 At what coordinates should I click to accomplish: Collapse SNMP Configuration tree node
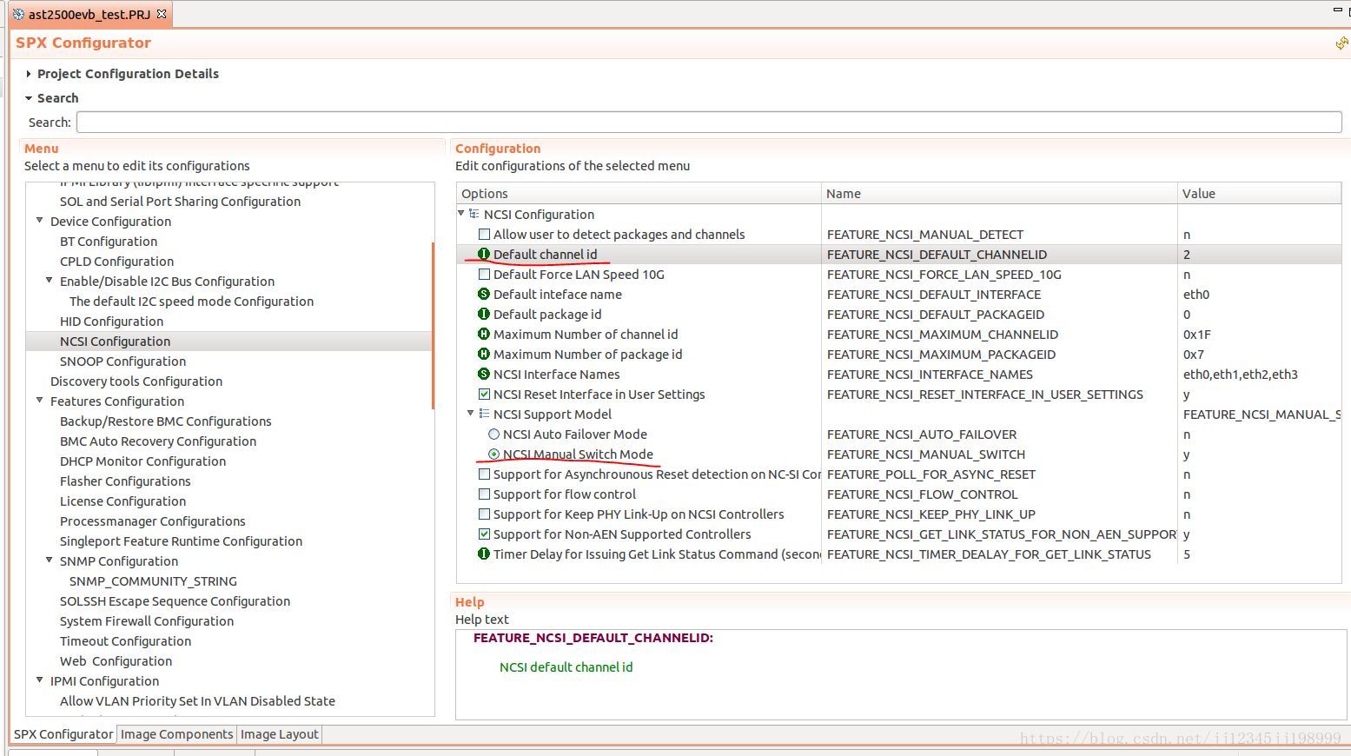pos(49,560)
